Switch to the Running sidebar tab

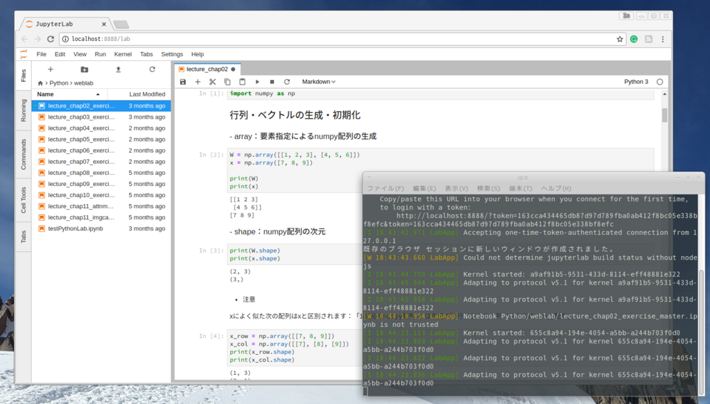[x=24, y=110]
